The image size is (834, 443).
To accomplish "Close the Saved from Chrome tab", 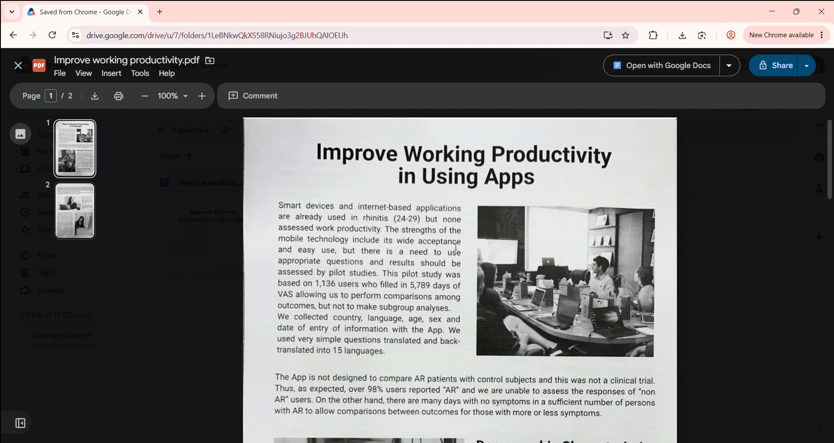I will [x=140, y=12].
